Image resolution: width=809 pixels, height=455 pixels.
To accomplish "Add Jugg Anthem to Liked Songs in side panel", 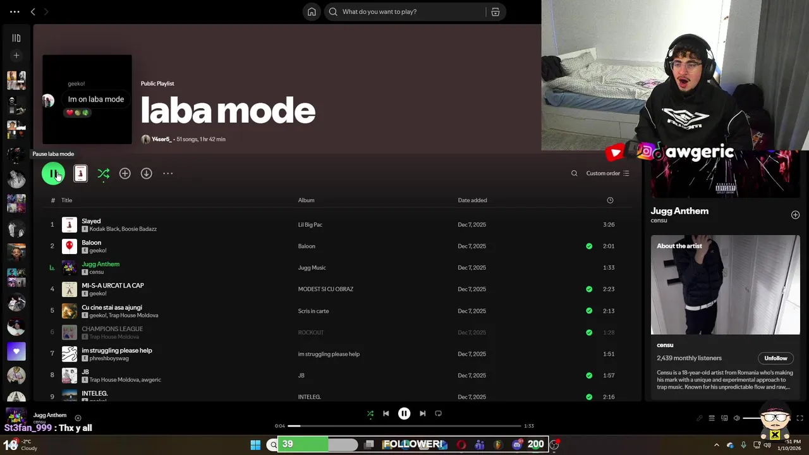I will [795, 215].
